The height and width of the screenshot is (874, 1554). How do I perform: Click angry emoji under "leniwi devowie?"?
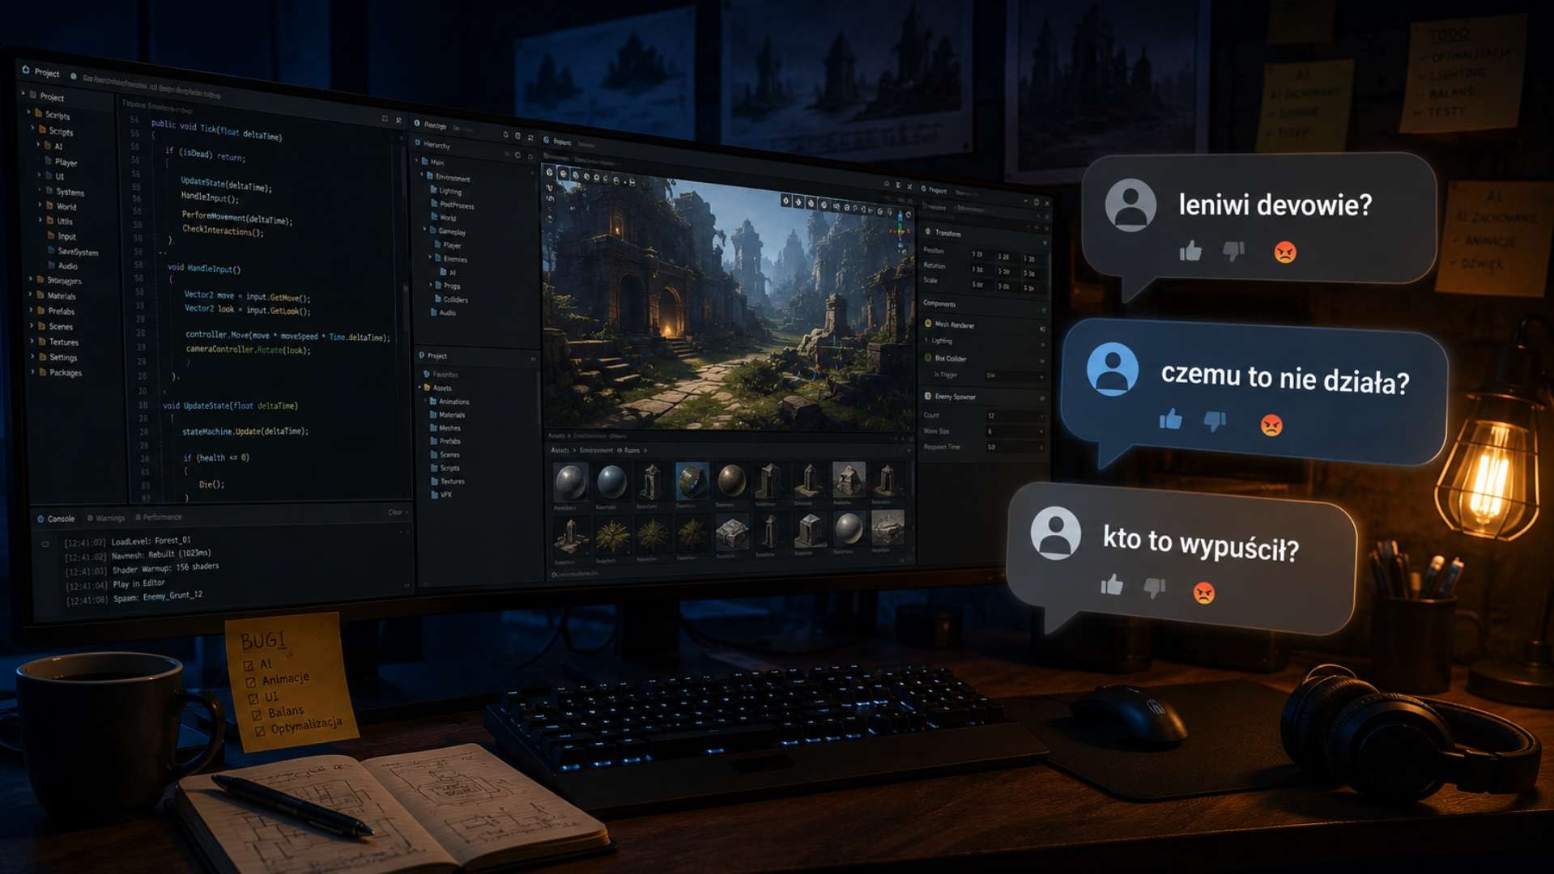[x=1285, y=252]
